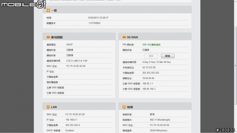Select the DHCP connection type value

tap(70, 44)
